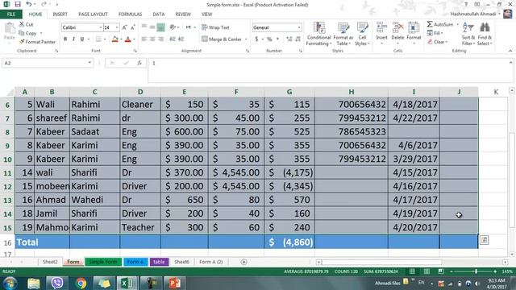Add a new sheet with the plus icon

[x=243, y=262]
